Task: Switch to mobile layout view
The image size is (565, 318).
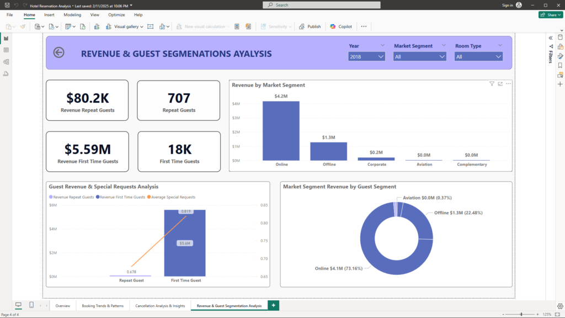Action: coord(31,305)
